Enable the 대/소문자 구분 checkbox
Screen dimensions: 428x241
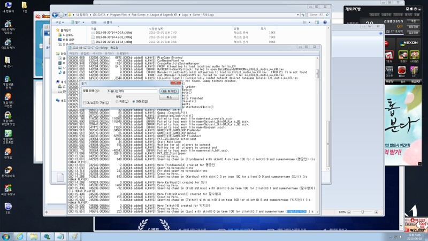(85, 103)
